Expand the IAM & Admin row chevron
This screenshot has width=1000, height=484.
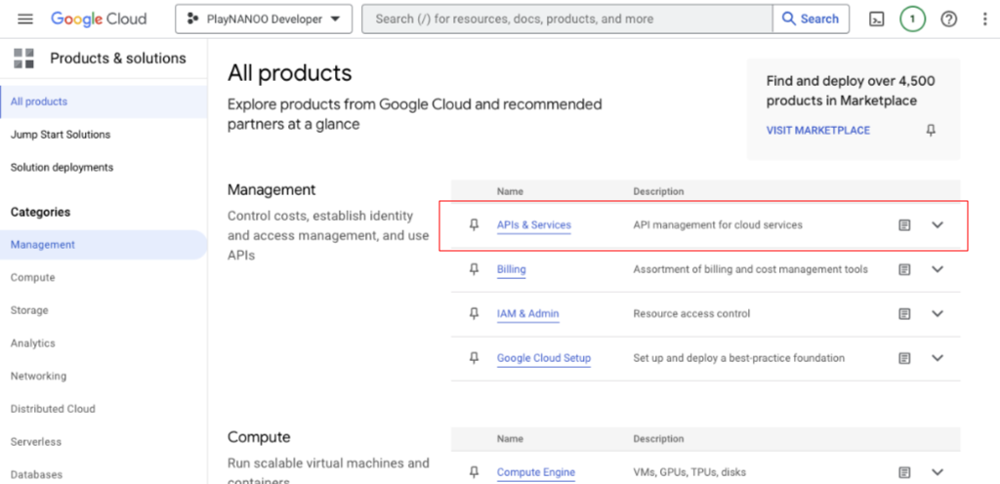pyautogui.click(x=937, y=313)
